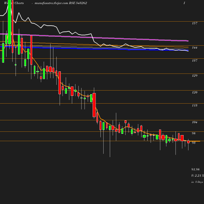
Task: Click the 'in 5 Days' caption
Action: click(x=197, y=182)
